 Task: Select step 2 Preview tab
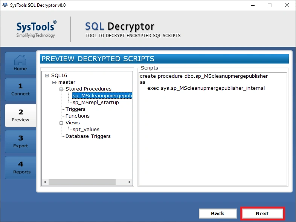point(20,115)
